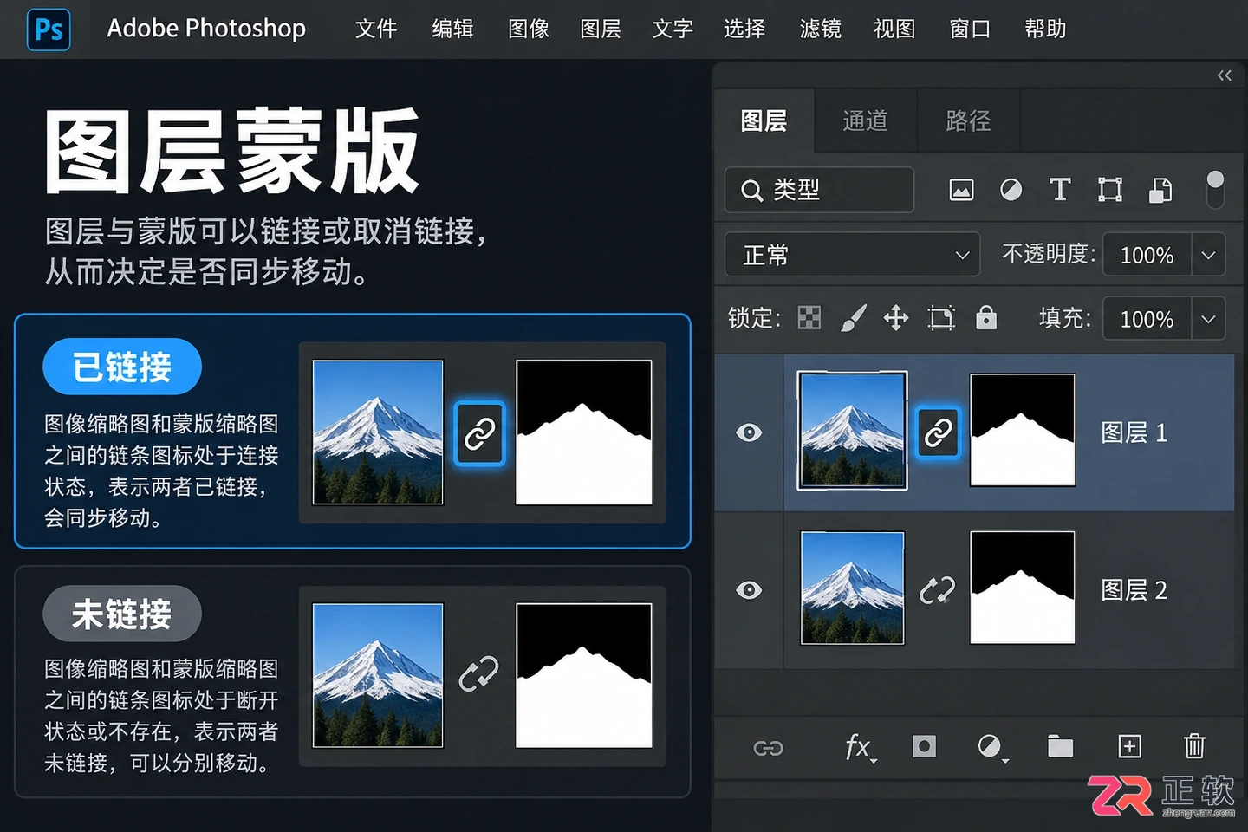Open the 帮助 menu
This screenshot has width=1248, height=832.
[x=1045, y=29]
